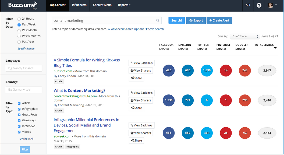Click Total Shares column sort arrow
The image size is (284, 155).
[x=275, y=48]
